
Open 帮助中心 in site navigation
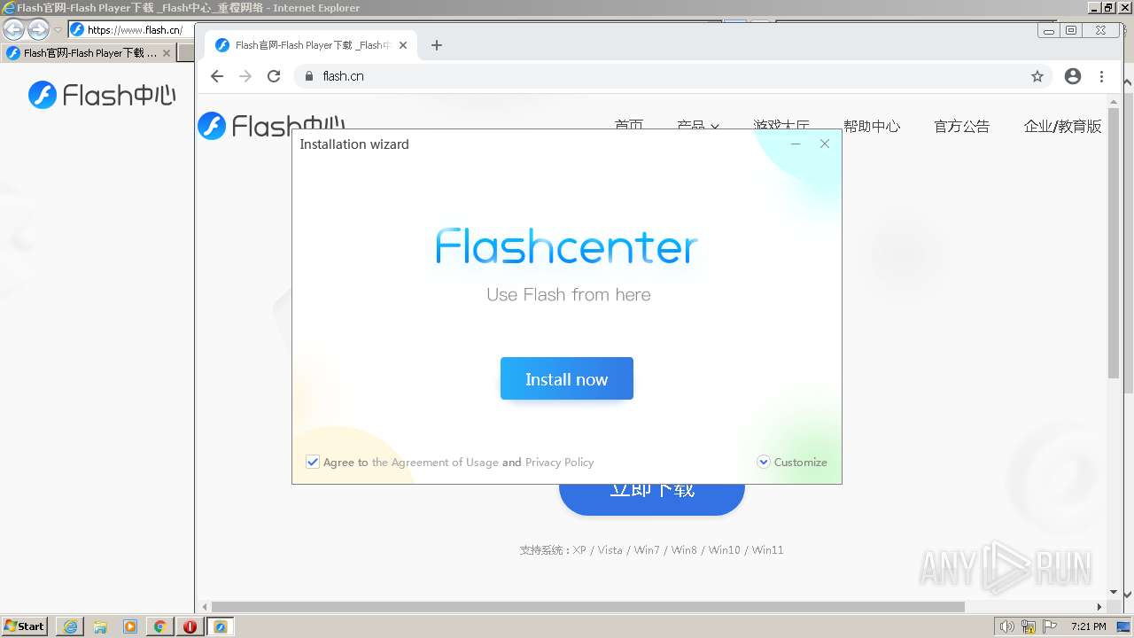pos(872,126)
